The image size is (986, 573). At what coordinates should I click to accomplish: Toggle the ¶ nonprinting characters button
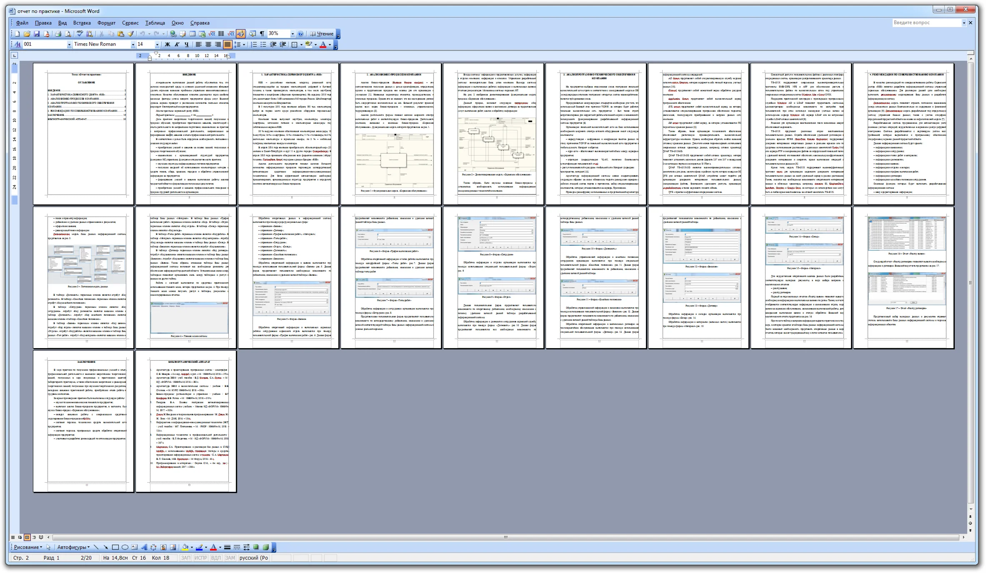(x=262, y=34)
